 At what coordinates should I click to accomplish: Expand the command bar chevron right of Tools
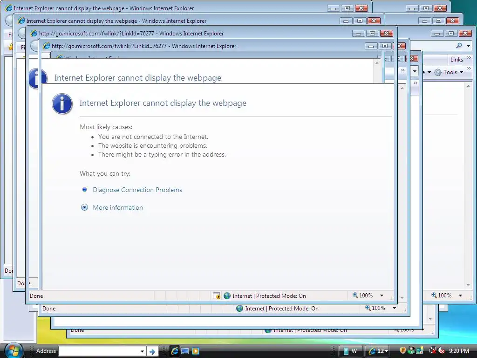click(x=469, y=69)
